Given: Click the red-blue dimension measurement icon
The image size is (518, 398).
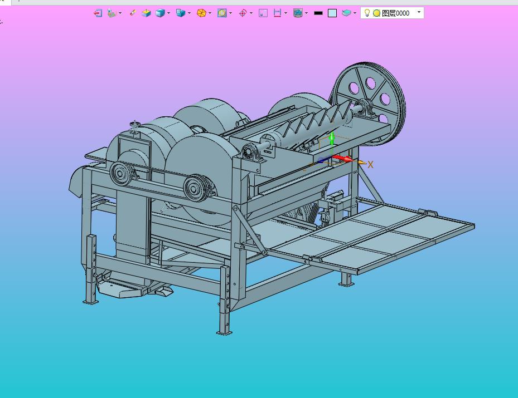Looking at the screenshot, I should [x=277, y=13].
